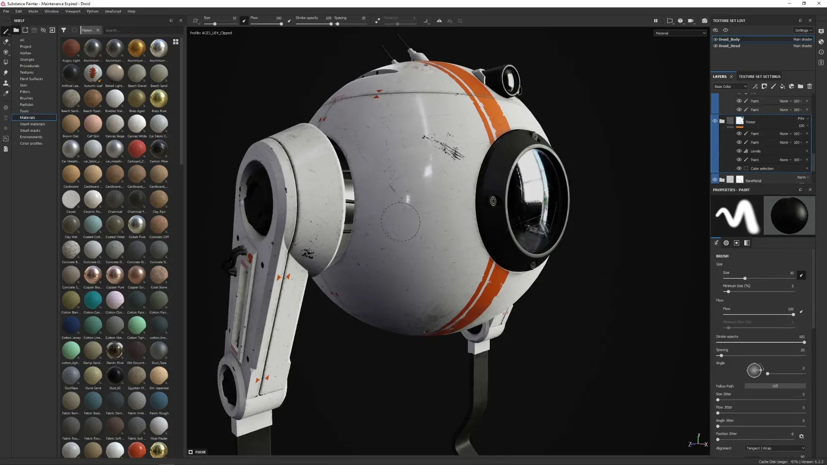This screenshot has height=465, width=827.
Task: Toggle Droid_Body texture set visibility
Action: [715, 39]
